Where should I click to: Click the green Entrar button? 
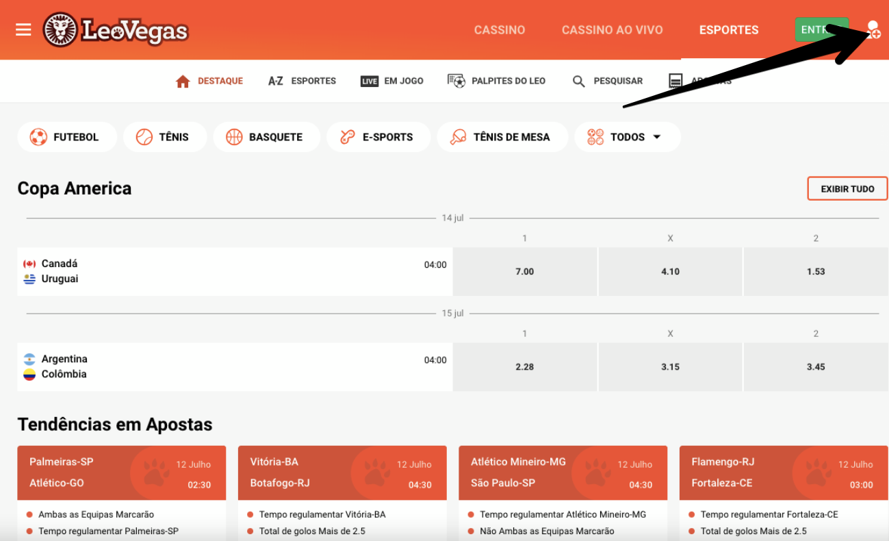tap(821, 30)
